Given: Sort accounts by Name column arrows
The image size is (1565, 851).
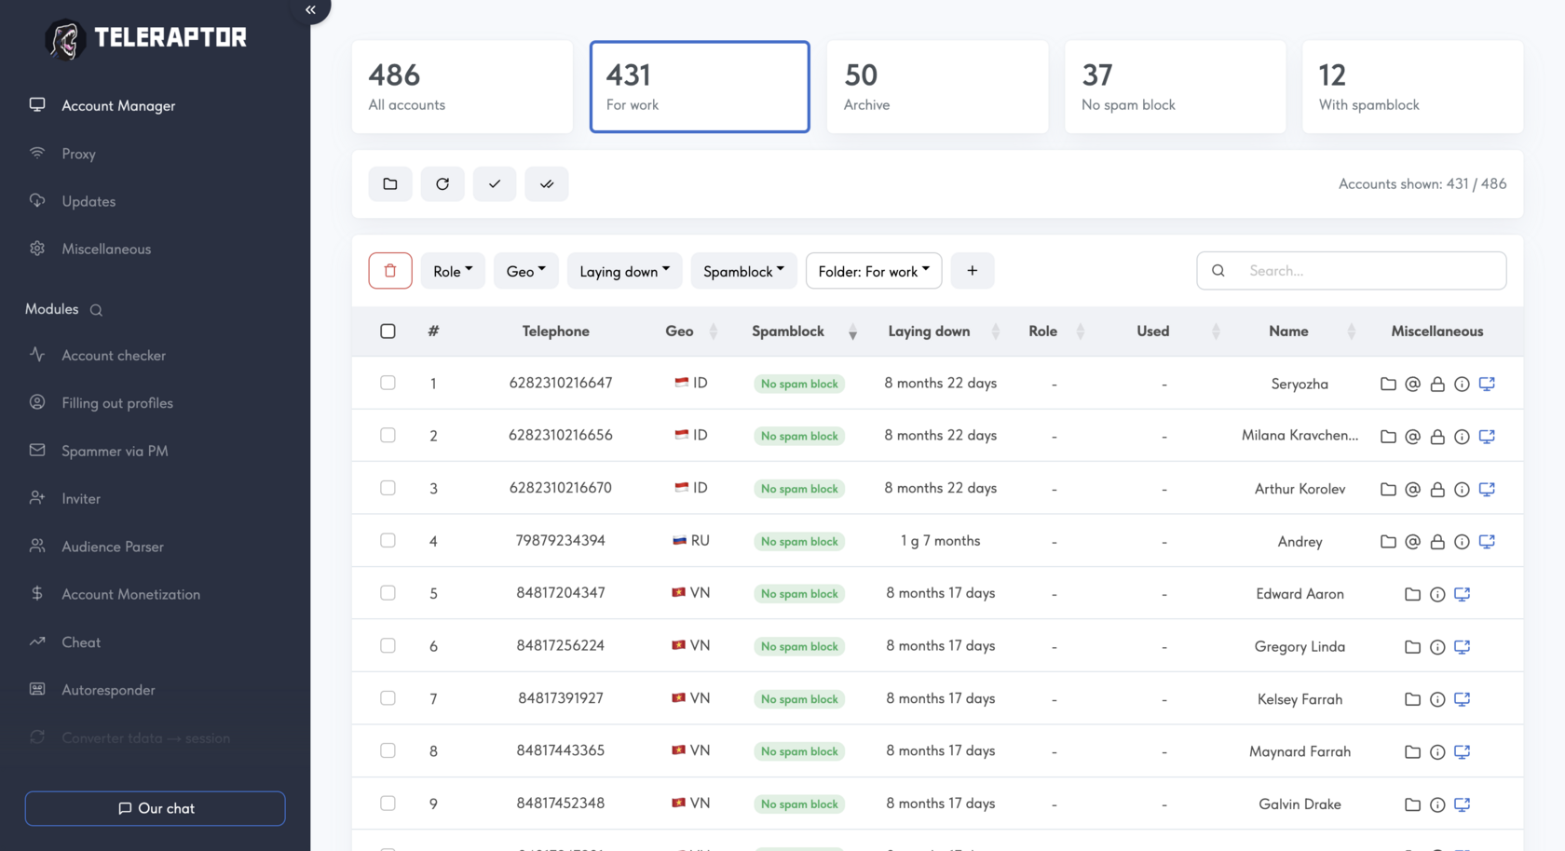Looking at the screenshot, I should [1351, 331].
